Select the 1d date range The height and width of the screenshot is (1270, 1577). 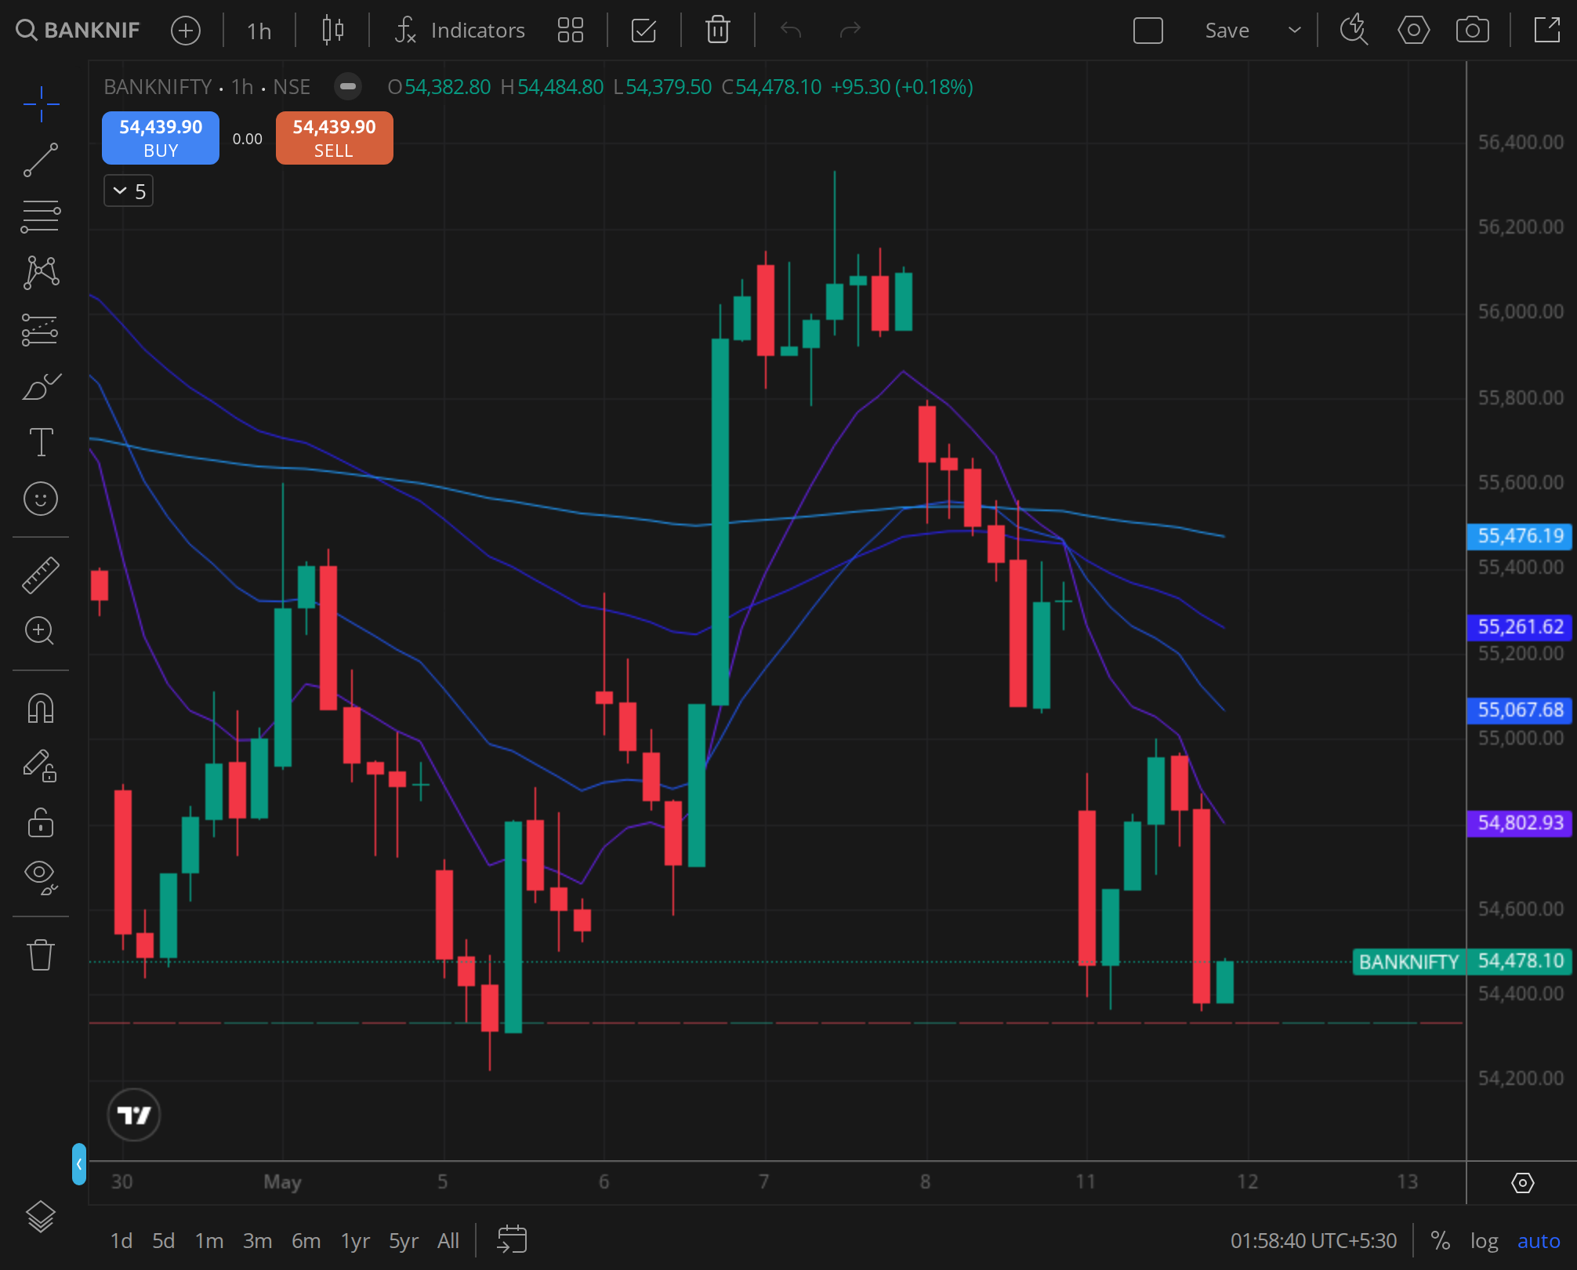[x=121, y=1241]
